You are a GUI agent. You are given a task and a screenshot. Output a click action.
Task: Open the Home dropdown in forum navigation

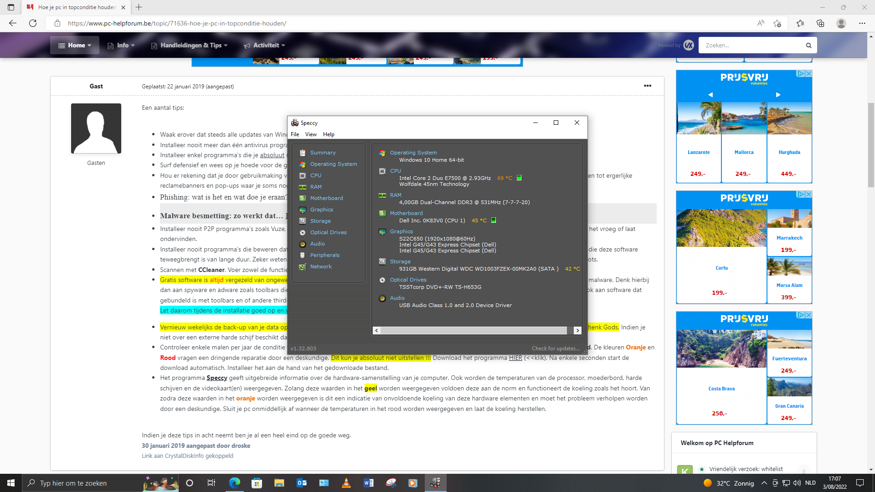click(75, 45)
